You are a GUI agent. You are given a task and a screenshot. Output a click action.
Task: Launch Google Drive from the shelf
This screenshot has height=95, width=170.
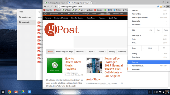23,92
